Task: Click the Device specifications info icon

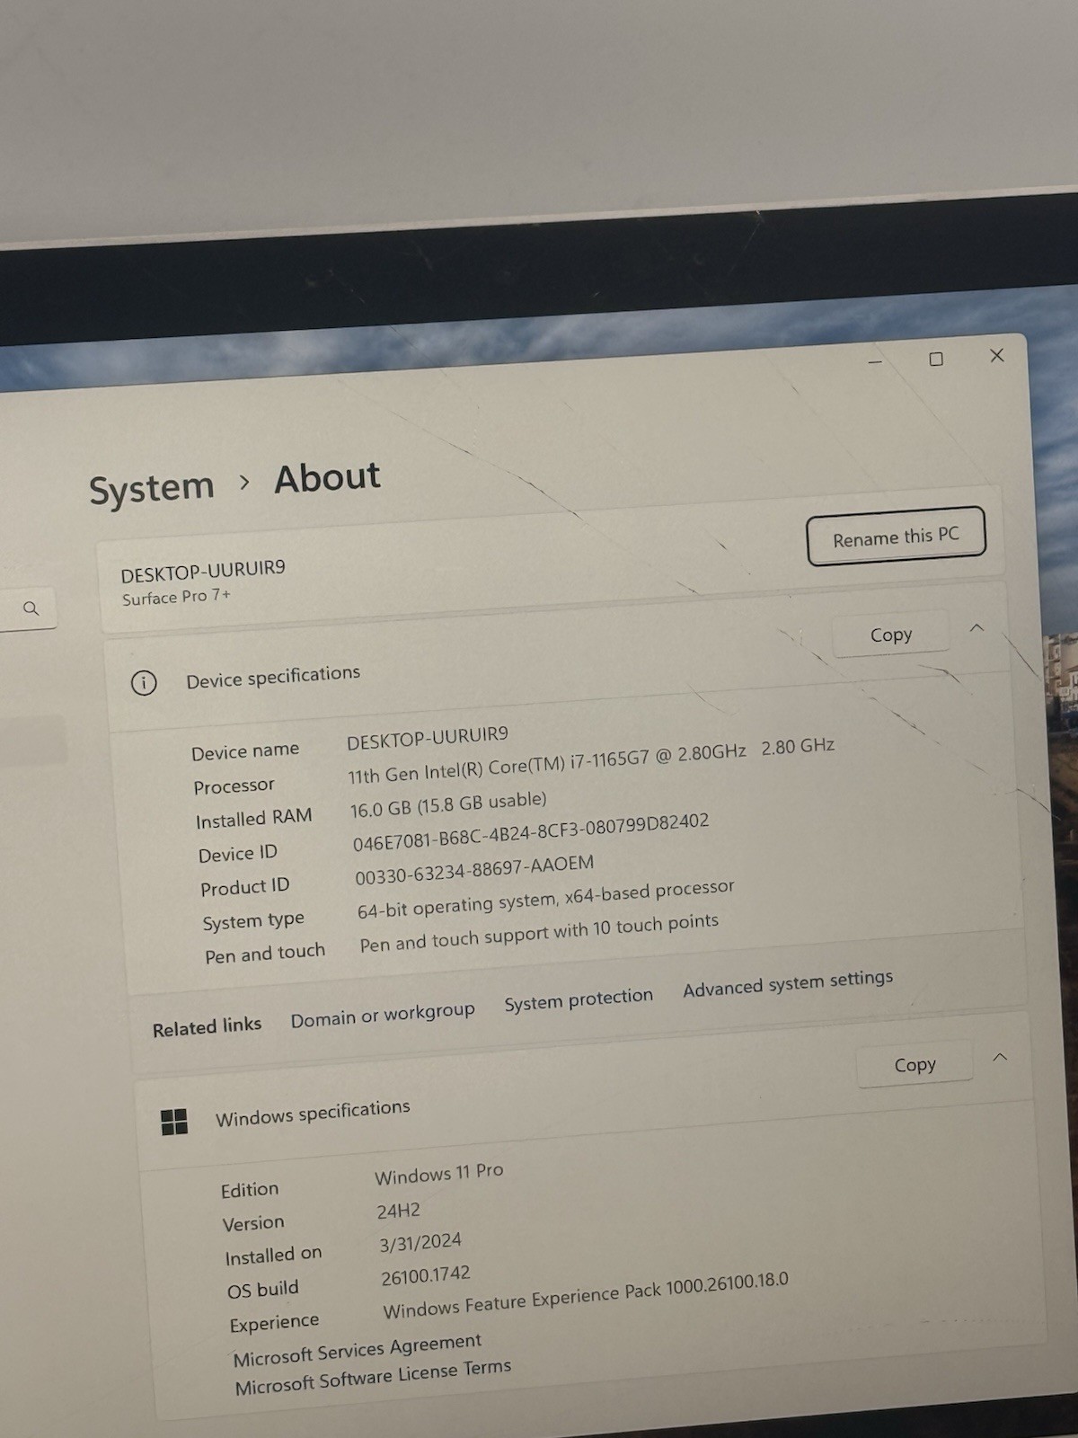Action: click(144, 683)
